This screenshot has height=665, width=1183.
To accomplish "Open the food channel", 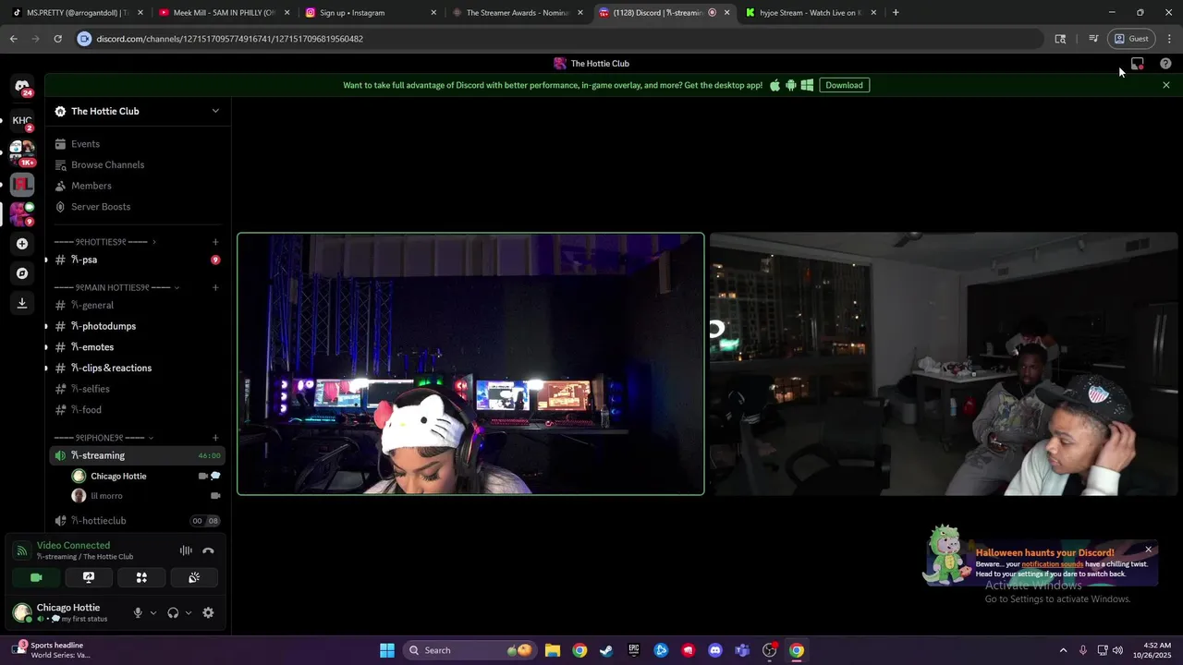I will (137, 410).
